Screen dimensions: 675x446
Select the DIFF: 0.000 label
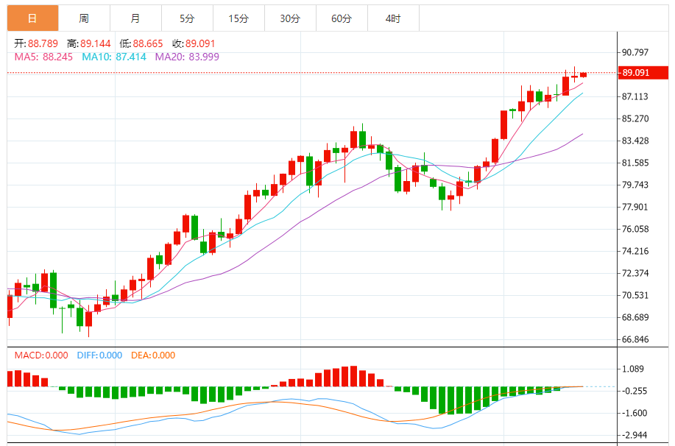(x=99, y=355)
